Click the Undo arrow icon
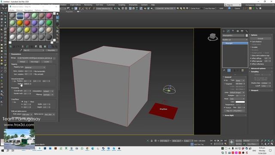This screenshot has width=275, height=155. pos(3,8)
